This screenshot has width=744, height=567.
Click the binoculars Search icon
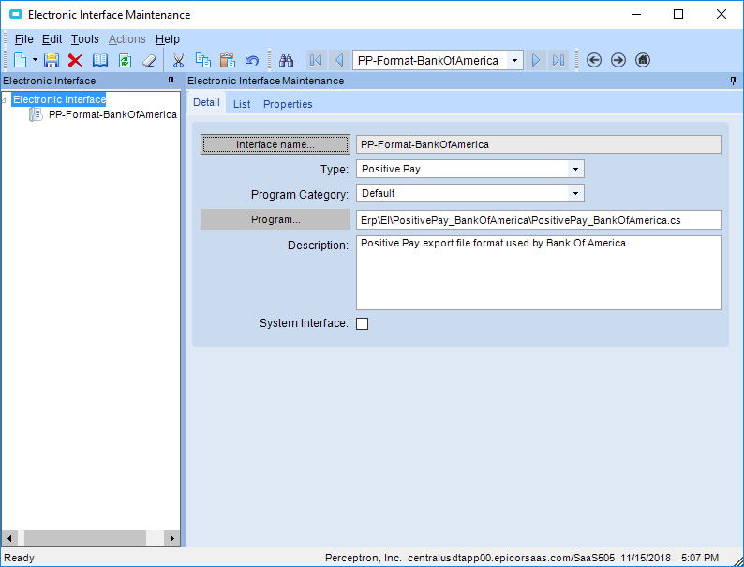point(286,60)
